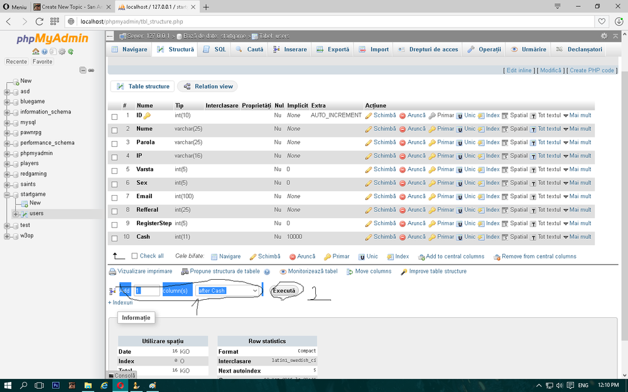This screenshot has width=628, height=392.
Task: Open Mai mult dropdown for Cash row
Action: (577, 237)
